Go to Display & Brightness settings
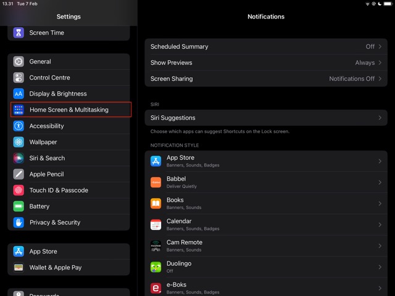395x296 pixels. tap(69, 94)
